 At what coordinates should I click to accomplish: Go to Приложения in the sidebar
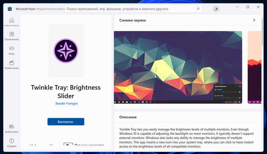coord(12,35)
